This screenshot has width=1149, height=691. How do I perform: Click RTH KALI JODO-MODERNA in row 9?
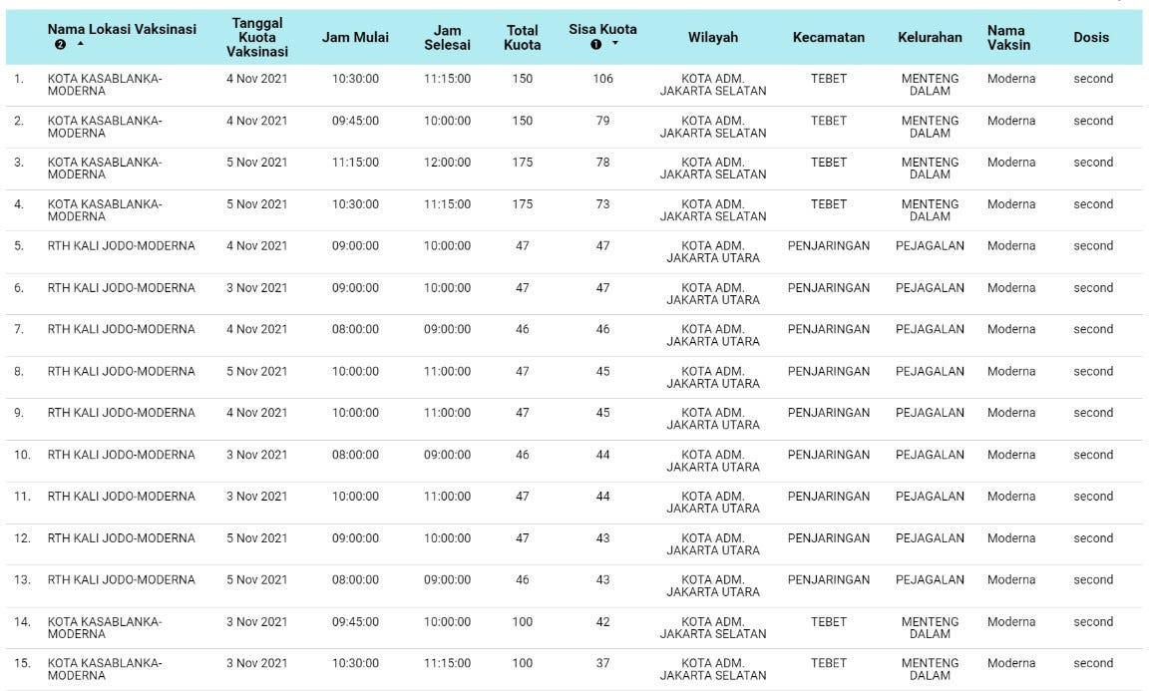[122, 413]
